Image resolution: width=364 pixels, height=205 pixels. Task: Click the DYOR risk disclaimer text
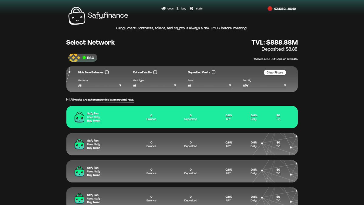pyautogui.click(x=181, y=28)
